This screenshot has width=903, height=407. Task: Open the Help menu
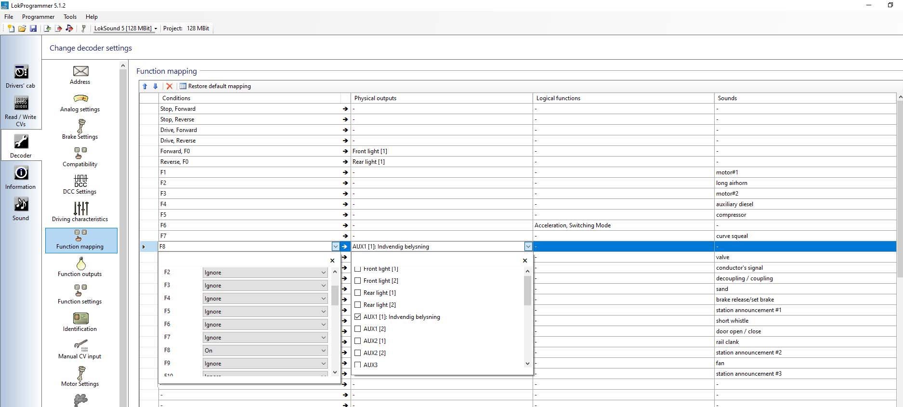point(92,17)
